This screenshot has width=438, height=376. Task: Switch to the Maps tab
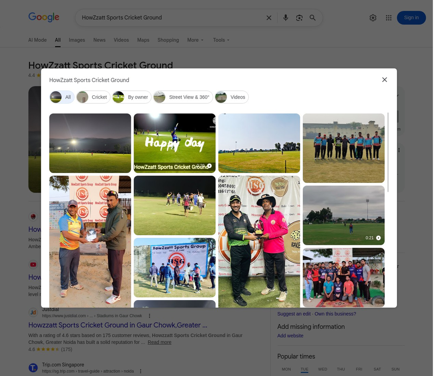(x=143, y=40)
